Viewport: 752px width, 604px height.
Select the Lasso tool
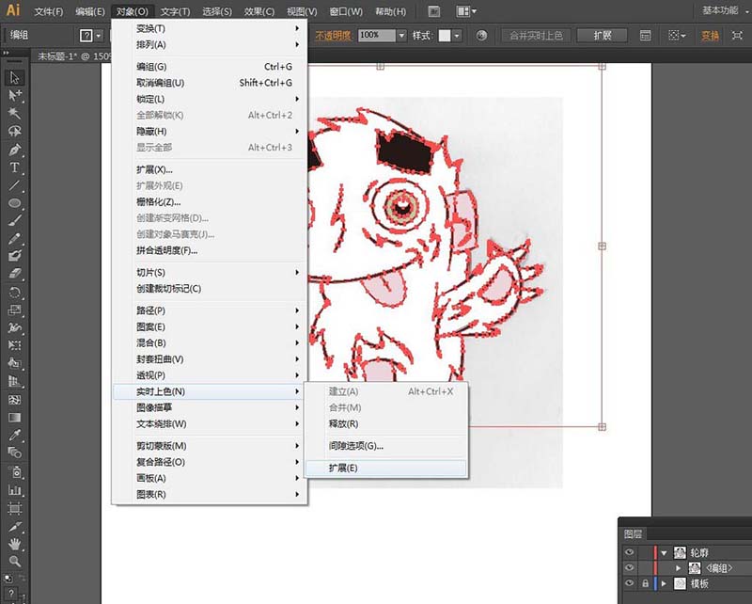click(x=14, y=131)
